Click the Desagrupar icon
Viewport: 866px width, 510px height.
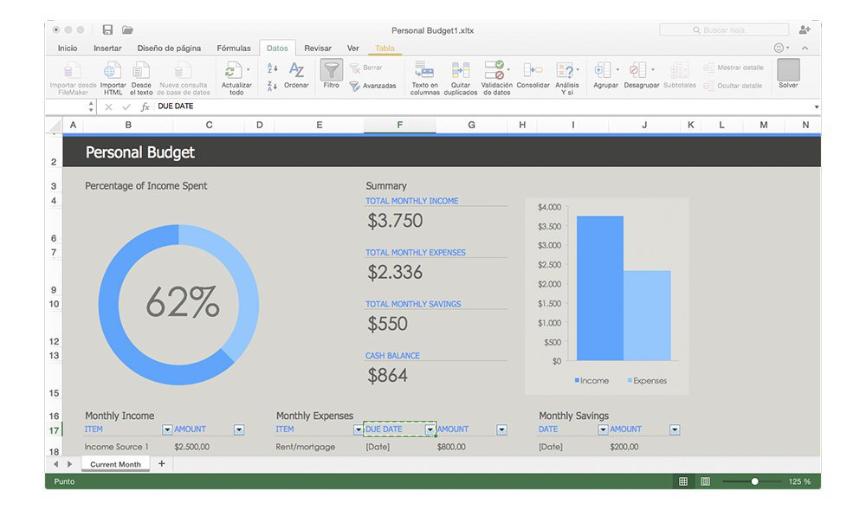(638, 70)
